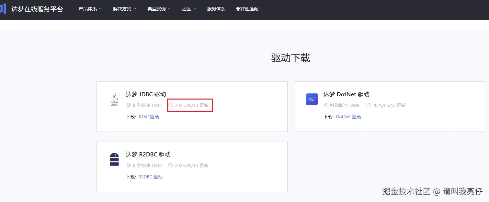The height and width of the screenshot is (202, 489).
Task: Download via the R2DBC 驱动 link
Action: 151,177
